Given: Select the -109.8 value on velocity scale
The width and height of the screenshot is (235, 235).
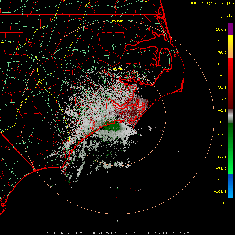Looking at the screenshot, I should pos(220,192).
